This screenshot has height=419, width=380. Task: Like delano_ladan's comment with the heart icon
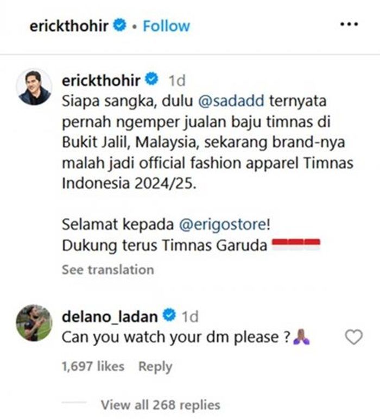click(x=354, y=337)
